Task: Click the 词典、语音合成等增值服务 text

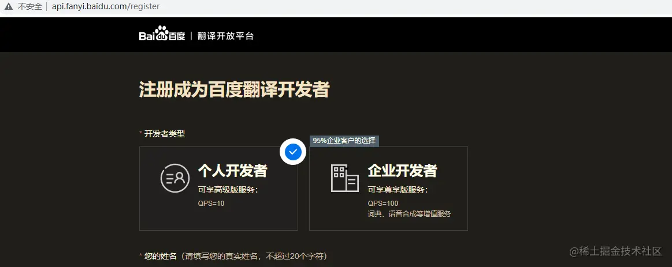Action: point(409,214)
